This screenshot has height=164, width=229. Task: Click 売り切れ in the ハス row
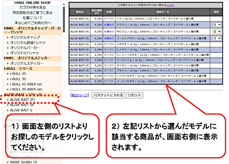[x=109, y=19]
